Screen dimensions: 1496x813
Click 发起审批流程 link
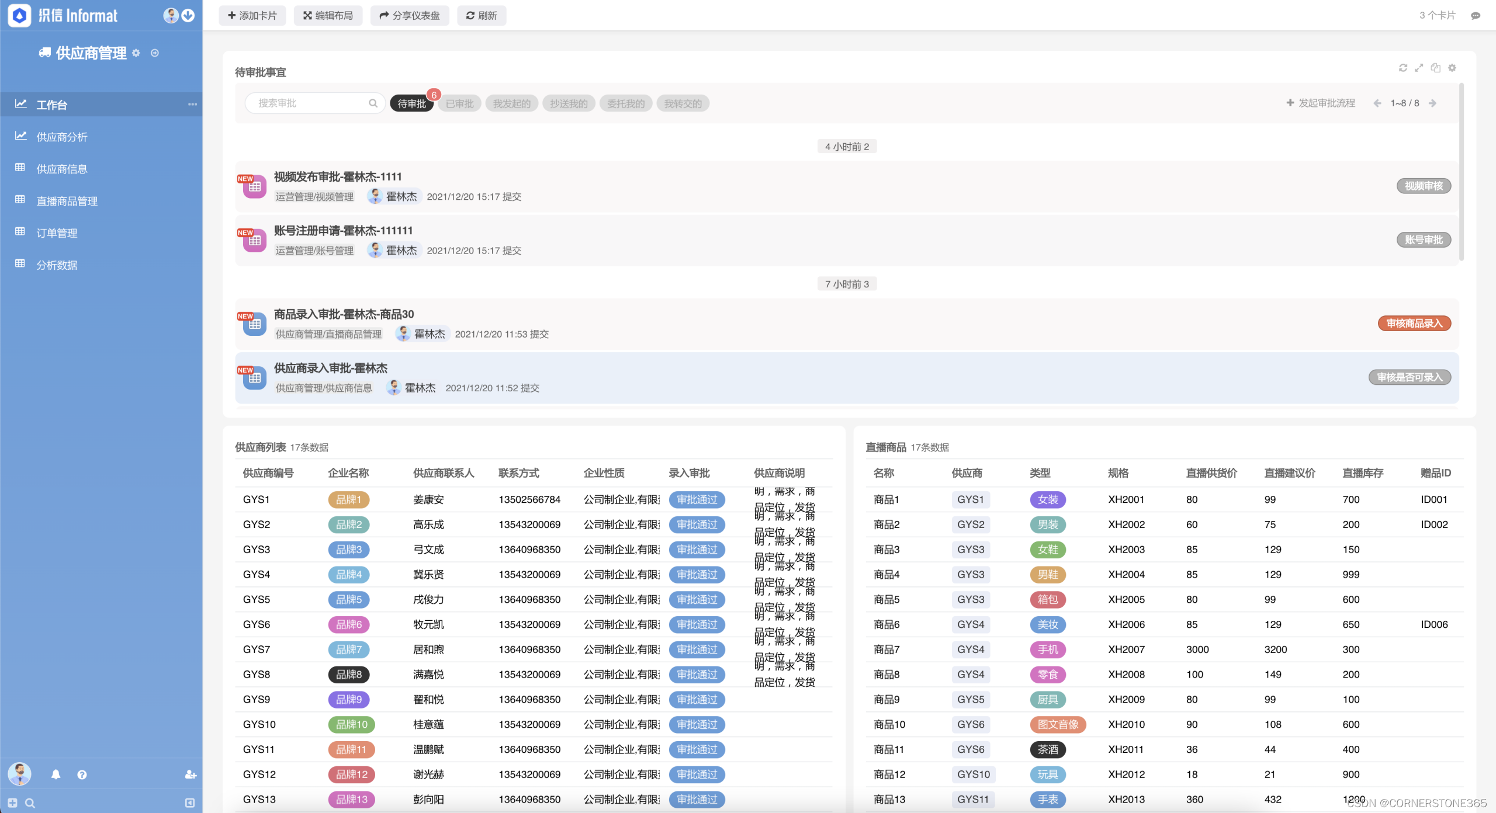click(x=1321, y=103)
